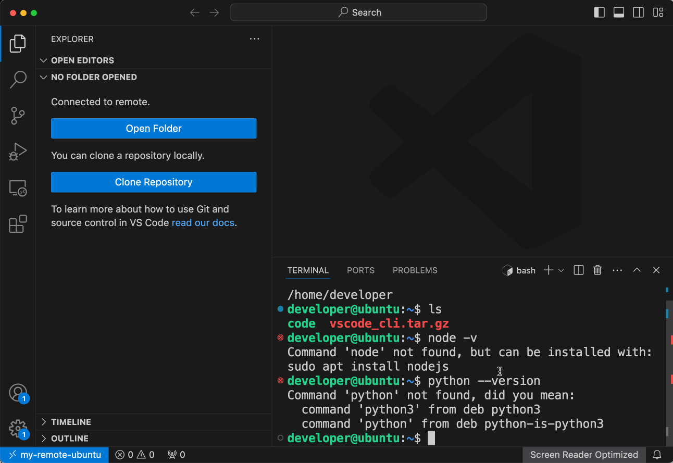Create a new terminal with plus icon
The height and width of the screenshot is (463, 673).
click(549, 270)
